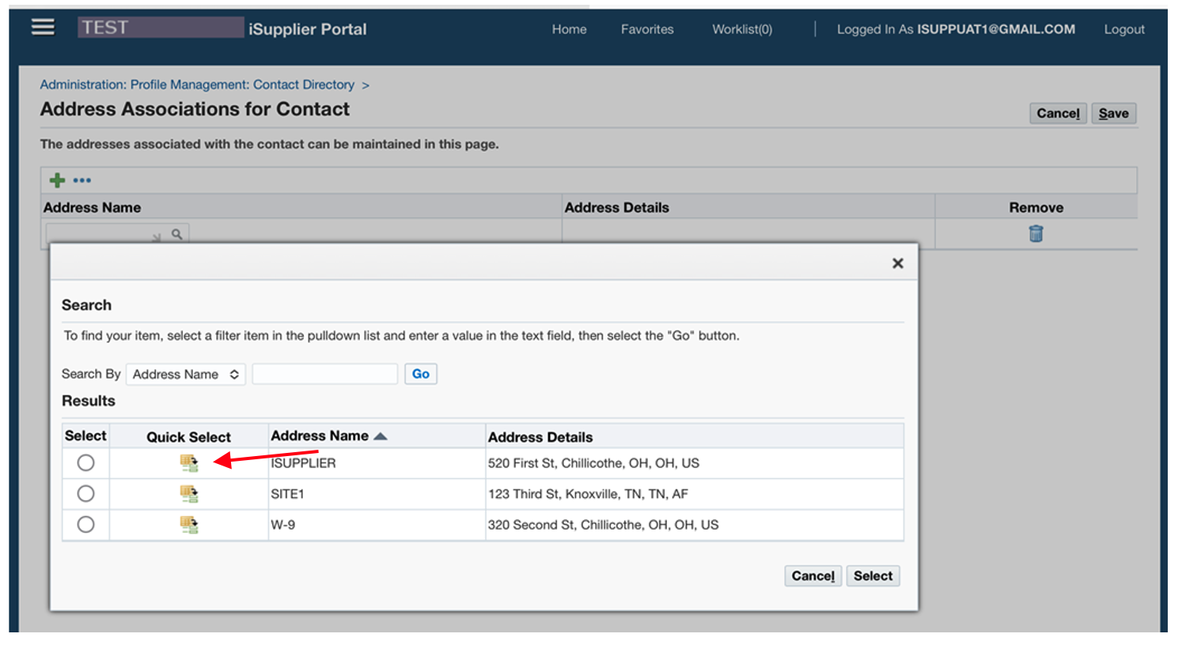
Task: Click the SITE1 address name cell
Action: click(287, 494)
